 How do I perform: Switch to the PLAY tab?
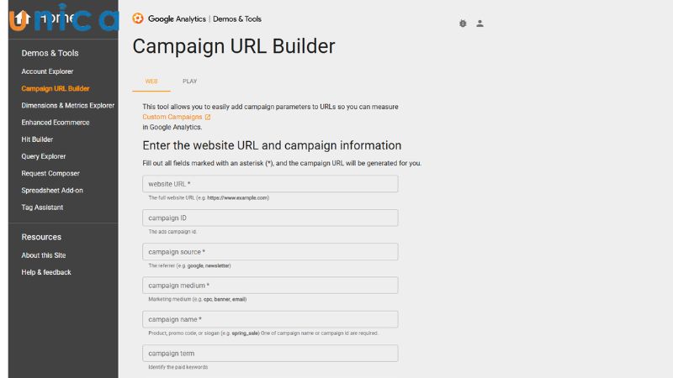[x=189, y=81]
